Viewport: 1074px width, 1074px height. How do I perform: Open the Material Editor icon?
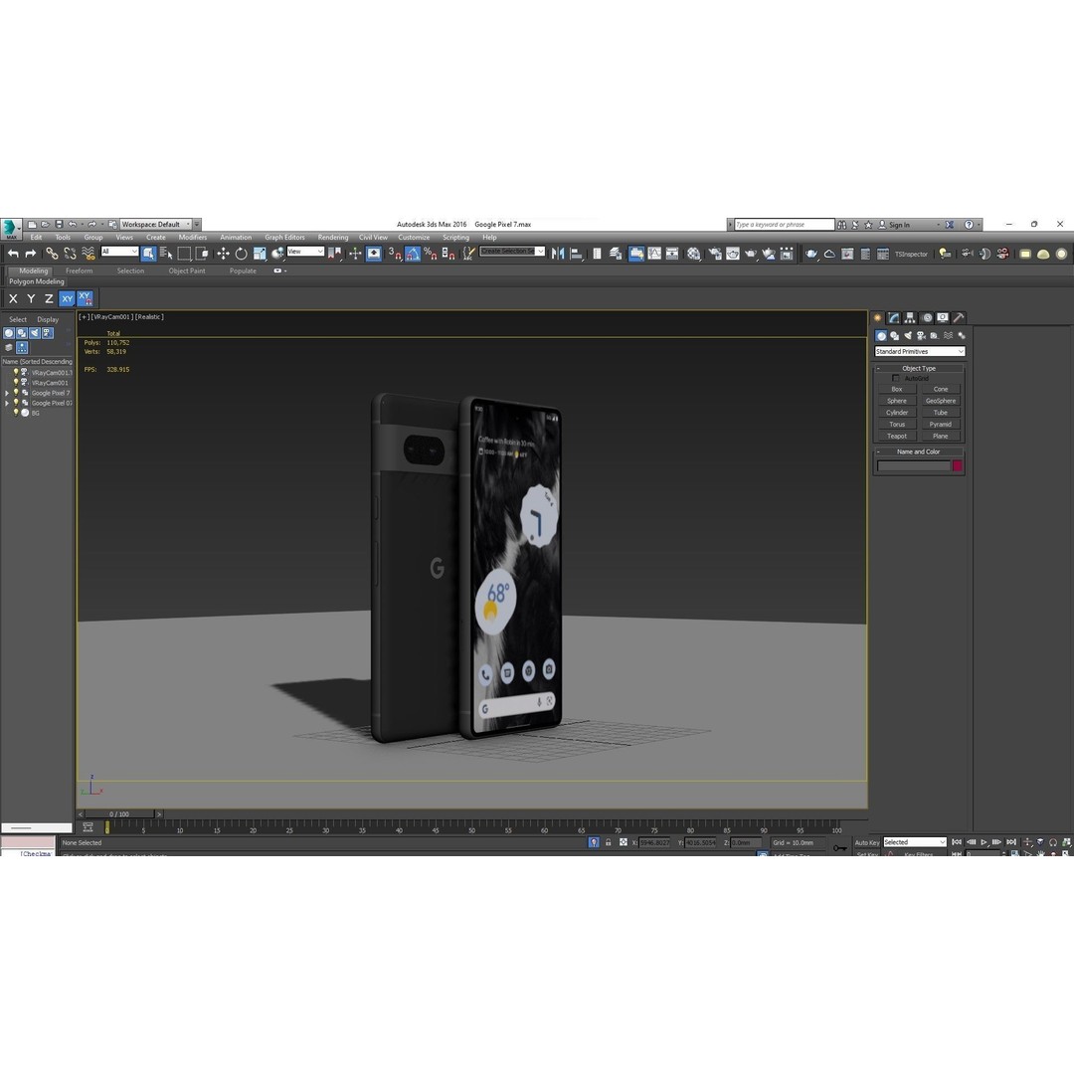coord(694,254)
